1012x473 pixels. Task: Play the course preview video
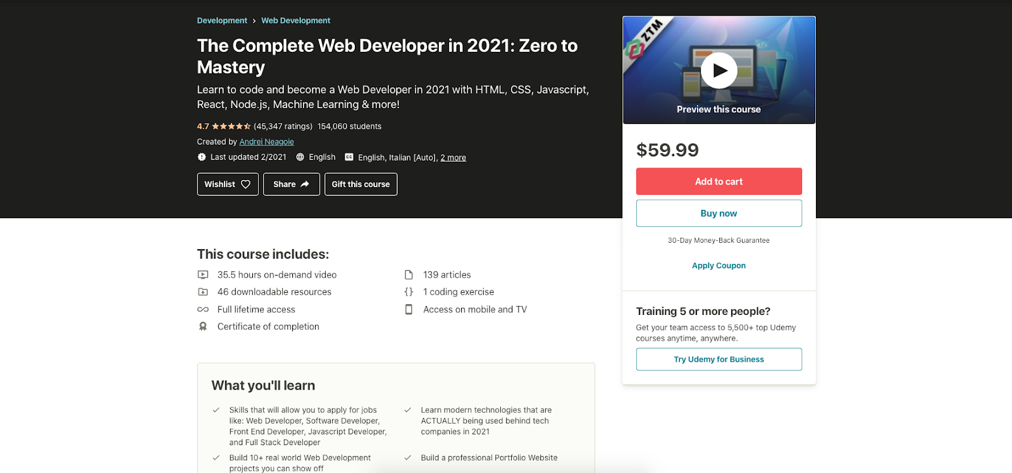pos(719,70)
